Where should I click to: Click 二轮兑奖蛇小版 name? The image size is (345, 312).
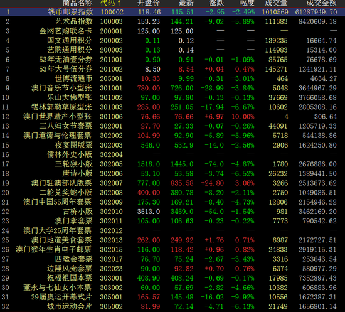(66, 193)
